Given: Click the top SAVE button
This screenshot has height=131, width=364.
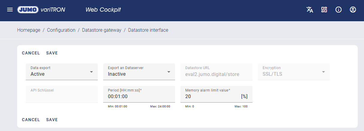Looking at the screenshot, I should pyautogui.click(x=52, y=53).
